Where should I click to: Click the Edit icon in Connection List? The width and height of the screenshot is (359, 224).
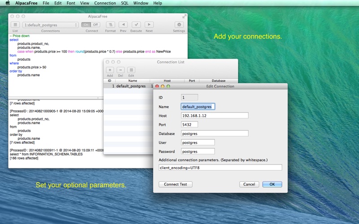(131, 70)
